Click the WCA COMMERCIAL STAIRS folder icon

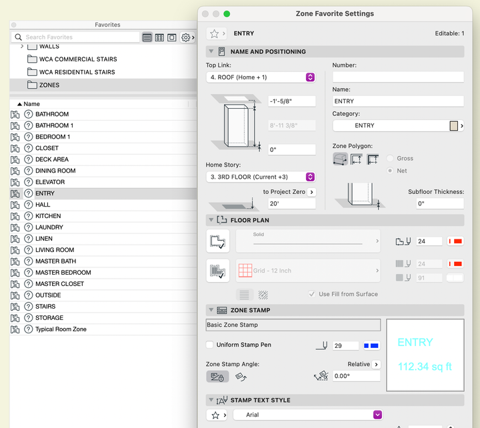(32, 59)
